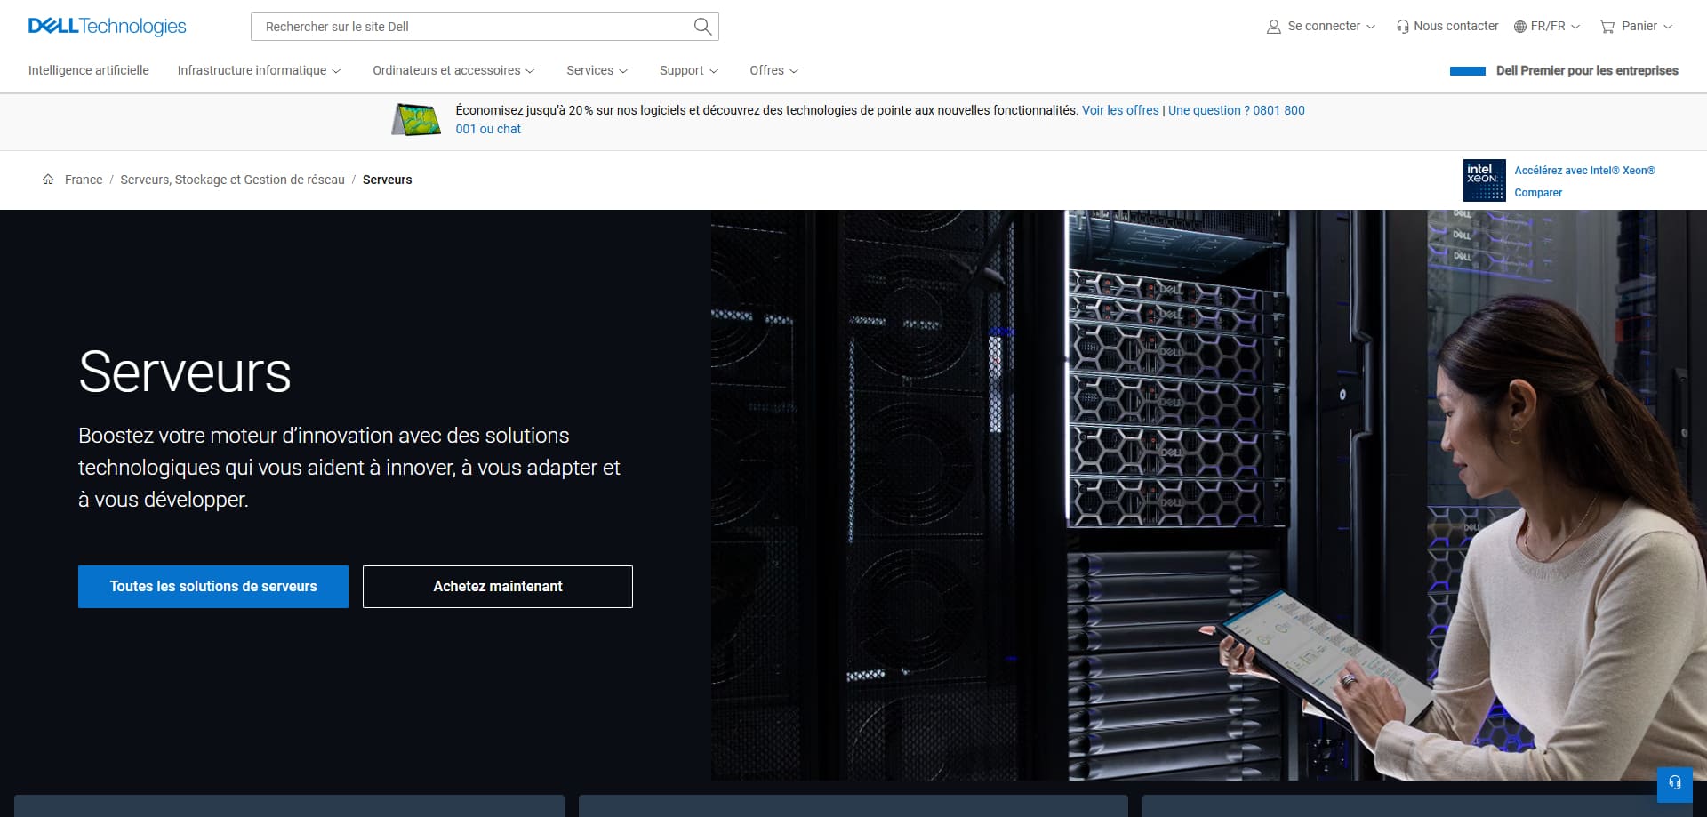
Task: Click the globe language icon
Action: [1519, 27]
